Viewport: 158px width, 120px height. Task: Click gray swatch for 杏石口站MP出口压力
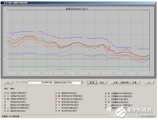(x=59, y=105)
